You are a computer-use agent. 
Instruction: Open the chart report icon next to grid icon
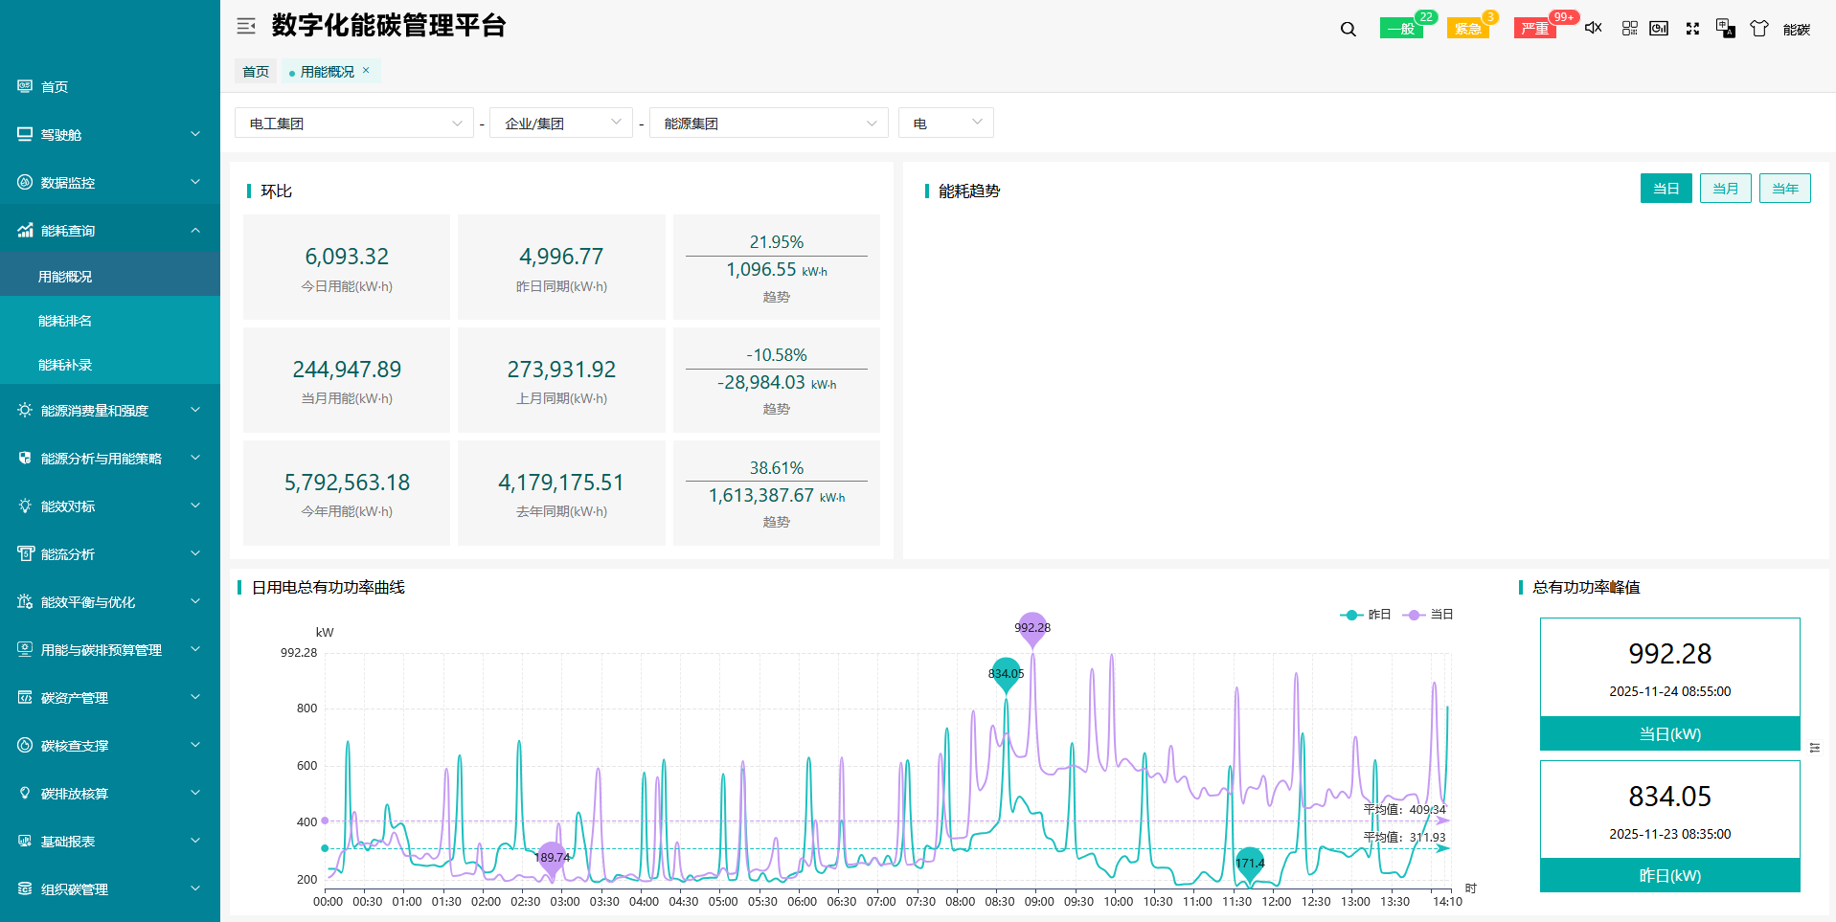(1659, 28)
